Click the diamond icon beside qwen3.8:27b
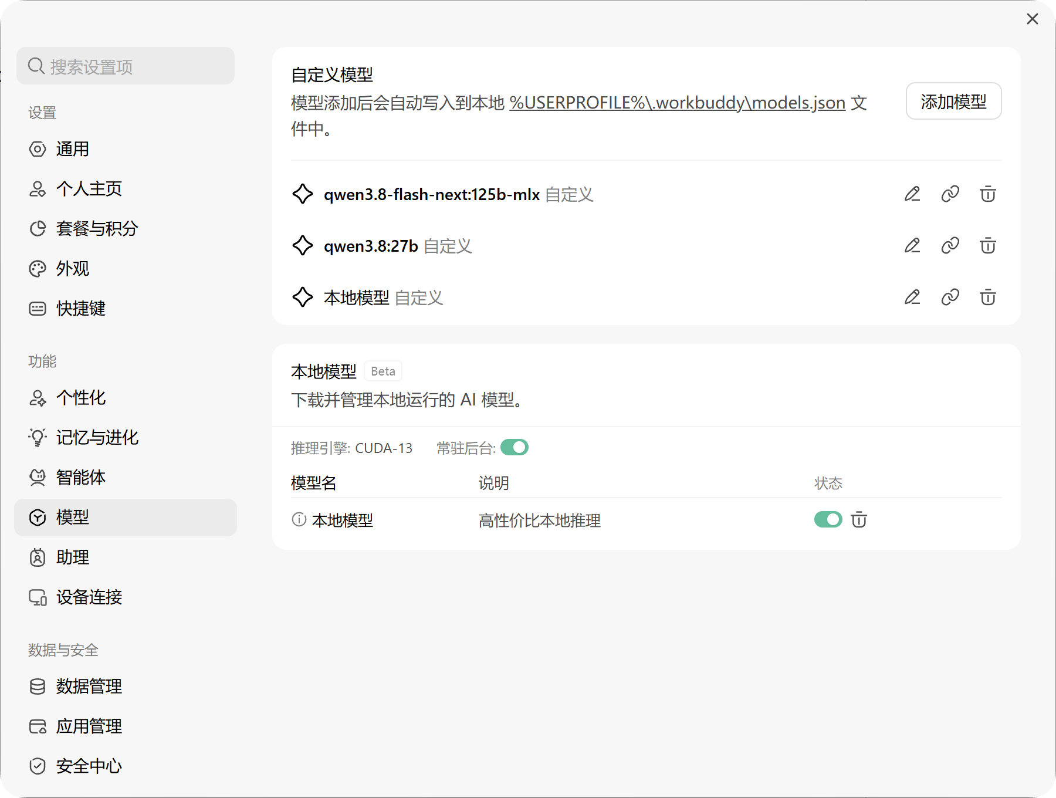 [x=303, y=246]
